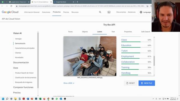Viewport: 180px width, 101px height.
Task: Switch to the Objects tab
Action: (x=85, y=32)
